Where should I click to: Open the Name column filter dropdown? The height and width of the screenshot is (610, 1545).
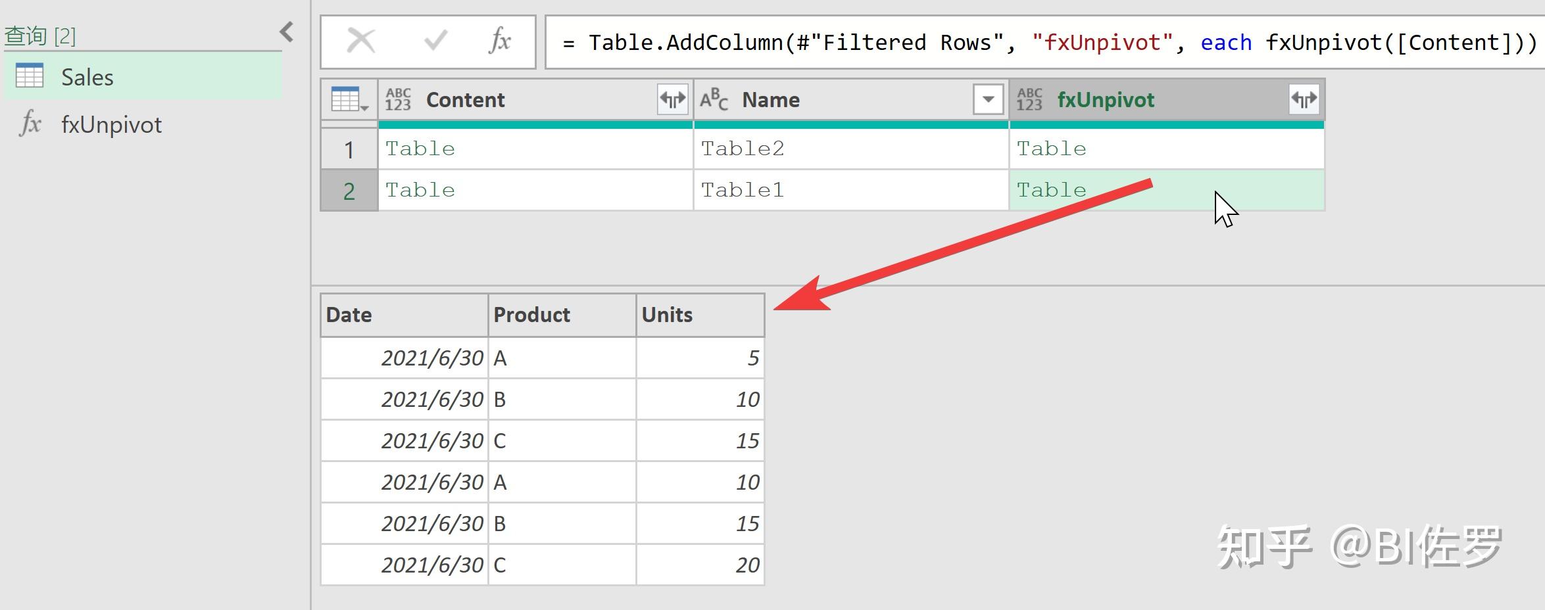click(x=988, y=99)
